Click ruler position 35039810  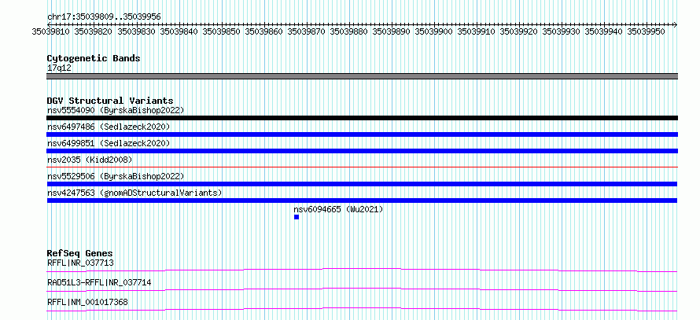[x=51, y=31]
